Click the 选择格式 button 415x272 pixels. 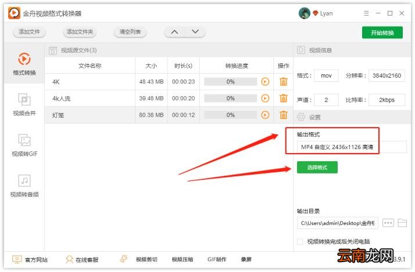[x=317, y=168]
